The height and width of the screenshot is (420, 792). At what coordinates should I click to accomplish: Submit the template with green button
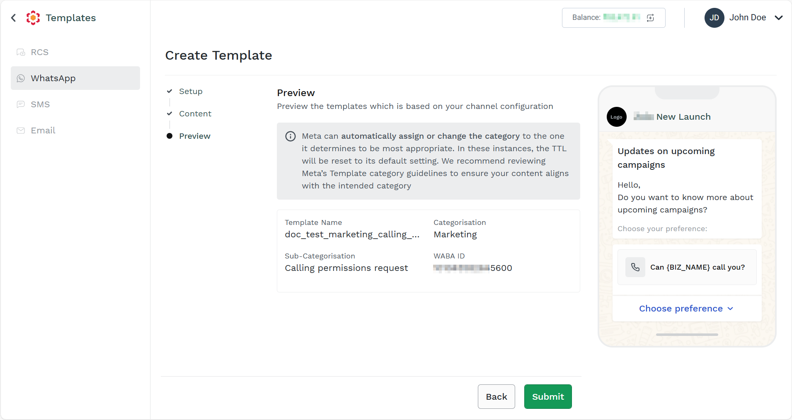(548, 397)
